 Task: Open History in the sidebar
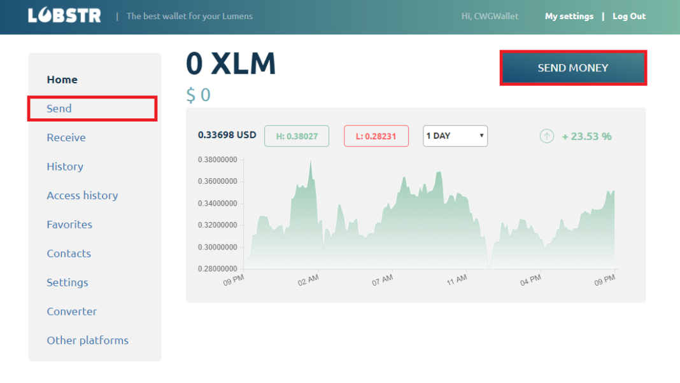click(64, 167)
